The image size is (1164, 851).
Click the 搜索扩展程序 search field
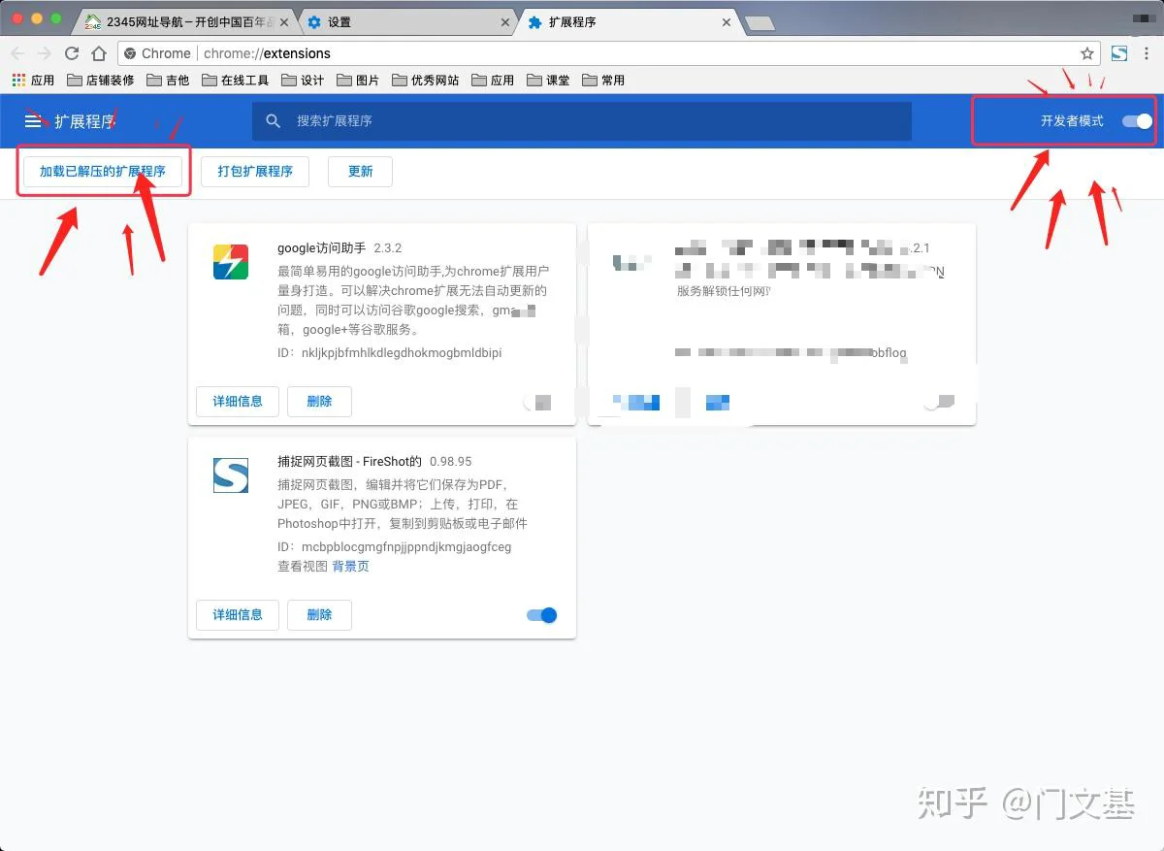(x=582, y=121)
